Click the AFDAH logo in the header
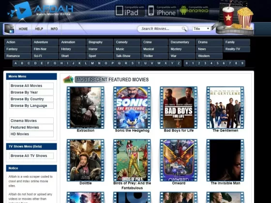271x203 pixels. [x=40, y=10]
